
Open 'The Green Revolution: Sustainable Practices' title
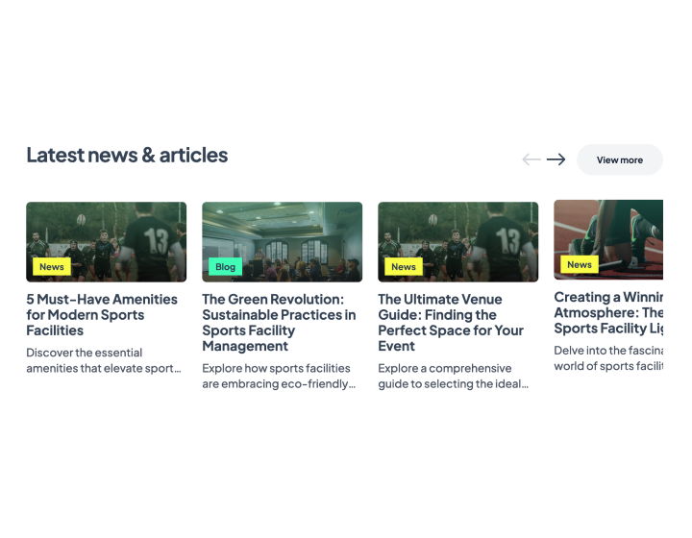279,323
